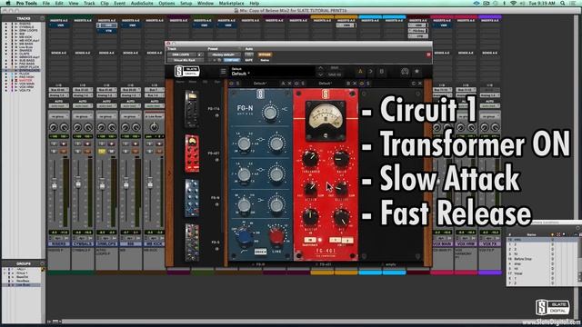Toggle the COMPARE button in plugin header
Viewport: 582px width, 327px height.
231,60
